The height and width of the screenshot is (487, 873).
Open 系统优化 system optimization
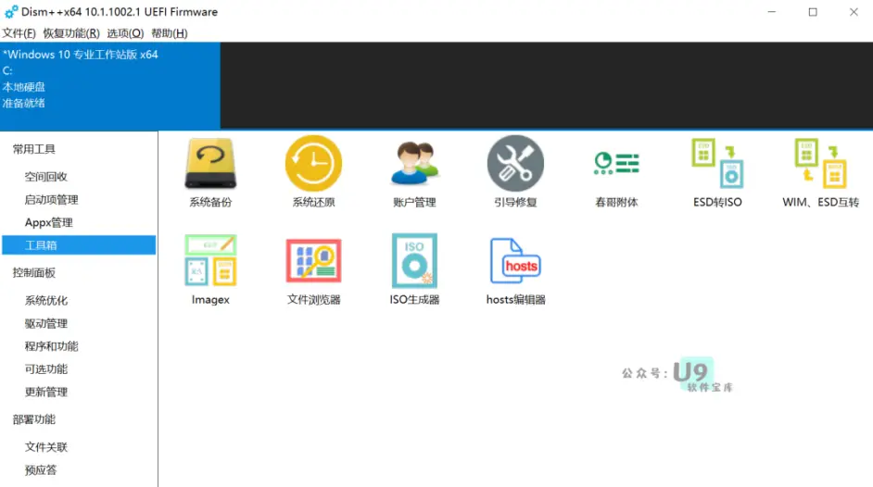(x=45, y=301)
